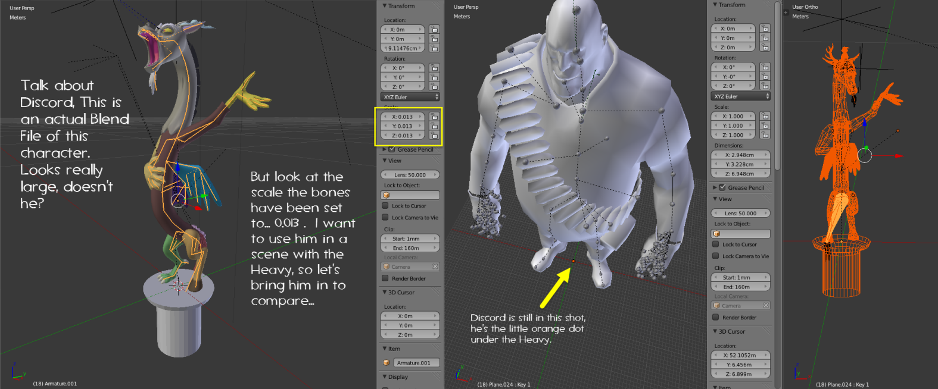Click Lens 50.000 slider in Armature.001 panel

pos(410,175)
